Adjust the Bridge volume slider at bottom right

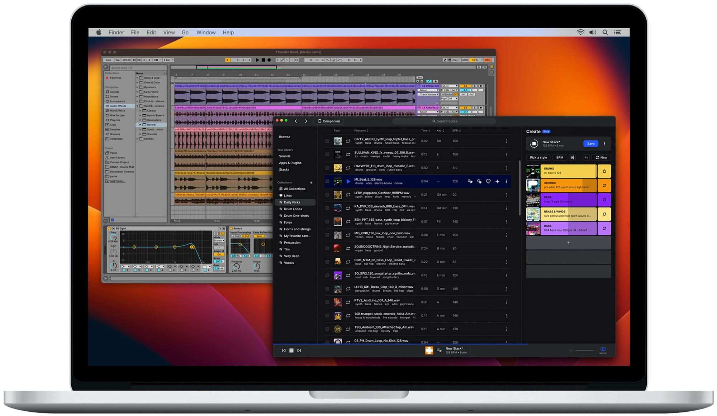(584, 350)
